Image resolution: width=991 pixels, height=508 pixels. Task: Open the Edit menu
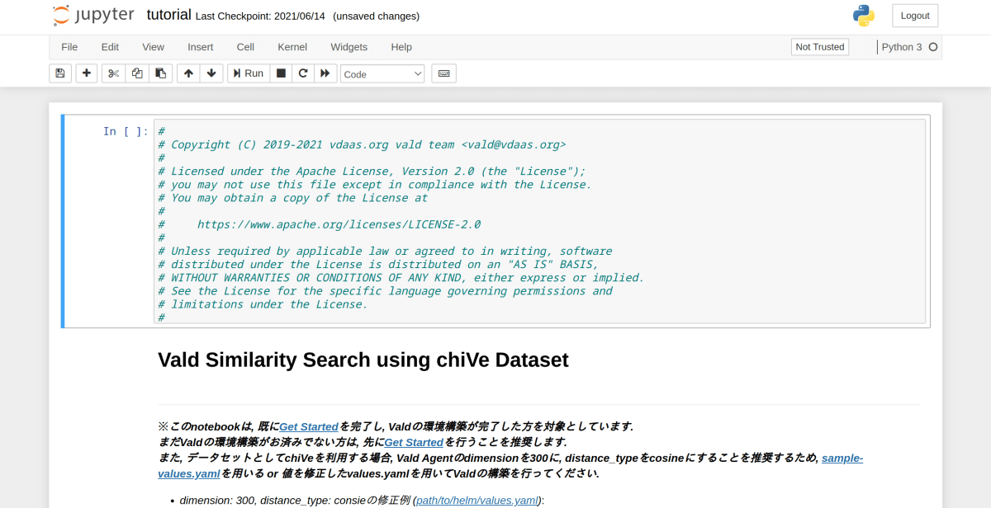(110, 47)
